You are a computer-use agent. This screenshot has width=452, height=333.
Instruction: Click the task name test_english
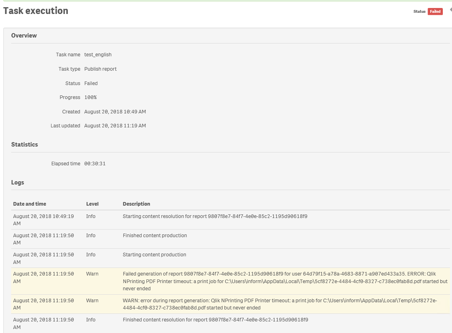(98, 55)
